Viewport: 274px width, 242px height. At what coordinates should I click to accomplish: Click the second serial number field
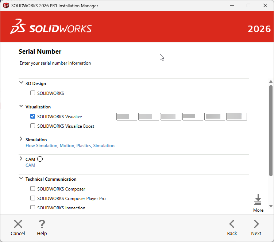[x=148, y=117]
